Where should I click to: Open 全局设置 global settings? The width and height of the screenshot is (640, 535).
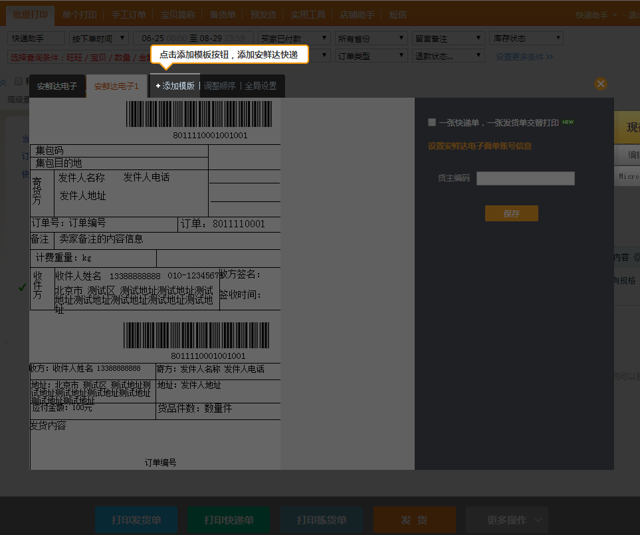click(261, 86)
